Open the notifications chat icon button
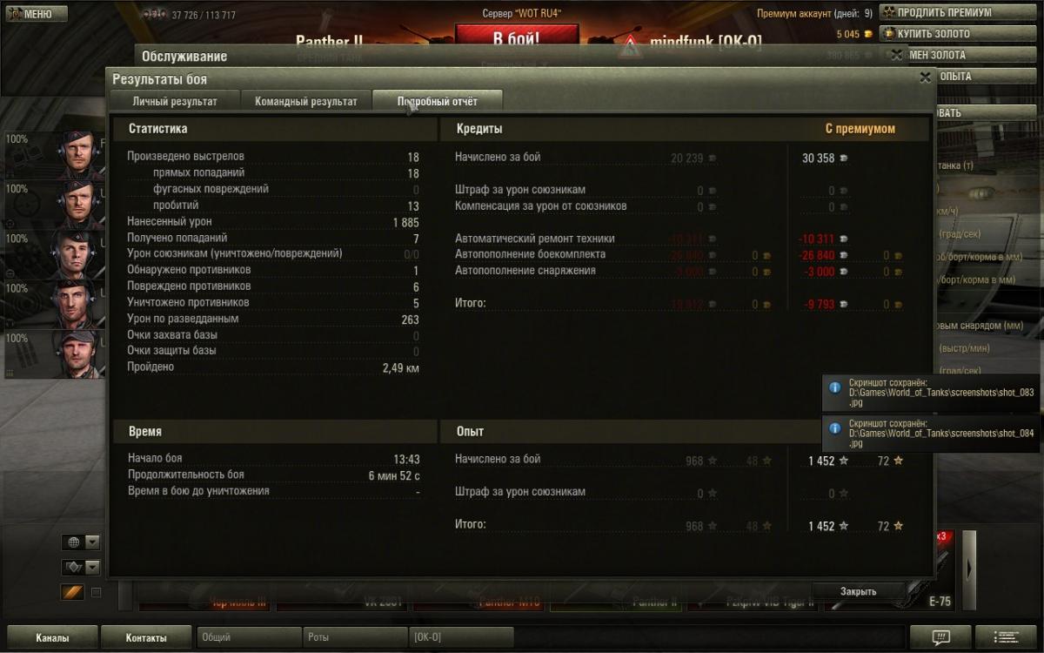Screen dimensions: 1044x653 click(940, 637)
